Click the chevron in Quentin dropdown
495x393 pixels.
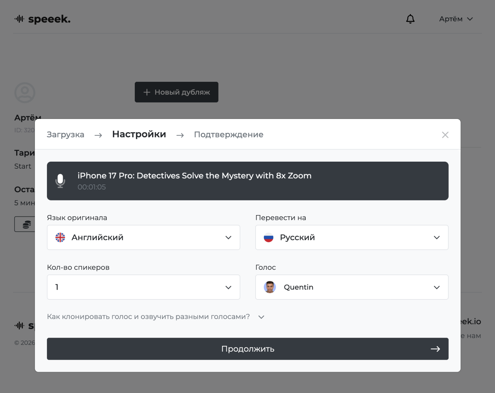click(437, 287)
